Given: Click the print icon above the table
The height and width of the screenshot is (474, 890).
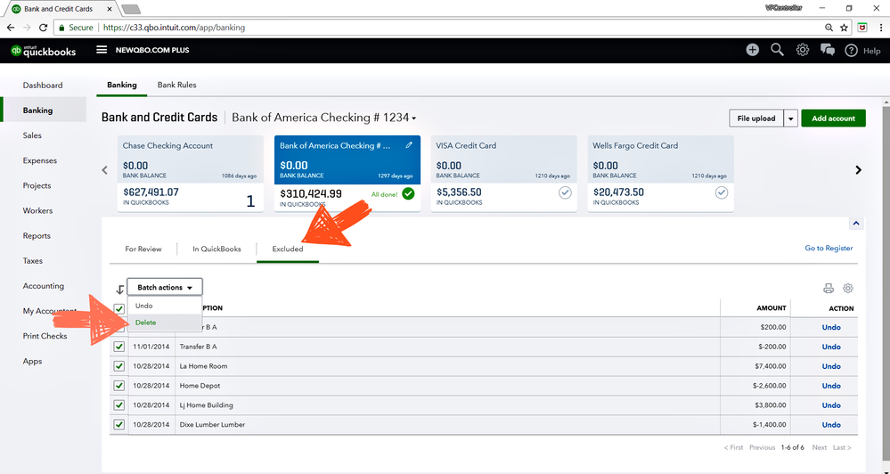Looking at the screenshot, I should click(829, 289).
